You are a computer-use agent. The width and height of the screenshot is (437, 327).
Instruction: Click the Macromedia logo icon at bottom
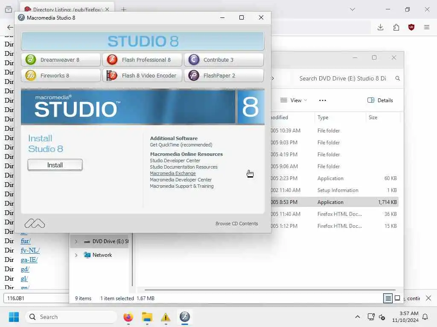tap(35, 224)
